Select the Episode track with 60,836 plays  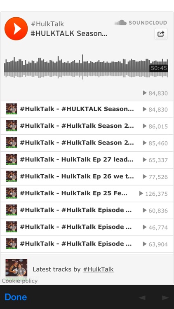[x=87, y=210]
